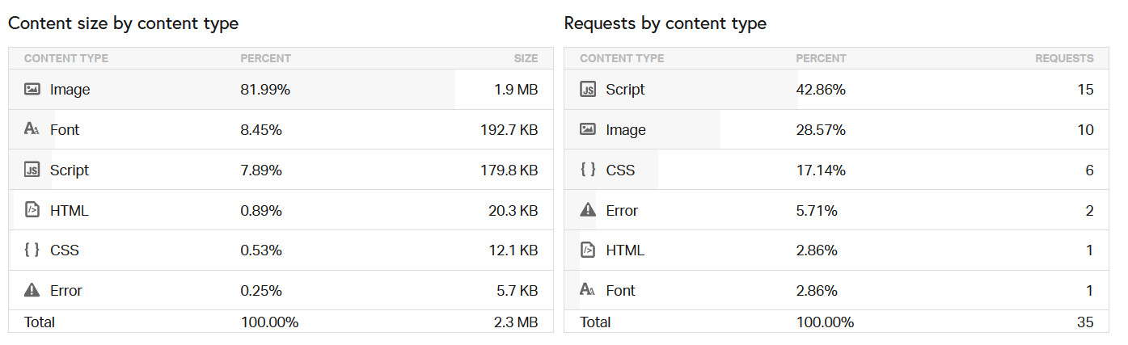The image size is (1128, 345).
Task: Click the 2.3 MB total size value
Action: (x=516, y=322)
